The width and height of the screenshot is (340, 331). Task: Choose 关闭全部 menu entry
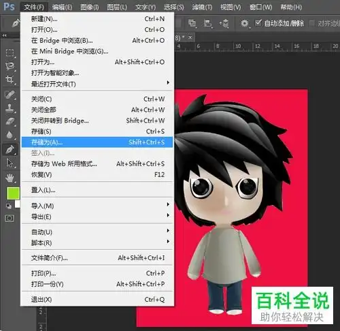(x=97, y=110)
